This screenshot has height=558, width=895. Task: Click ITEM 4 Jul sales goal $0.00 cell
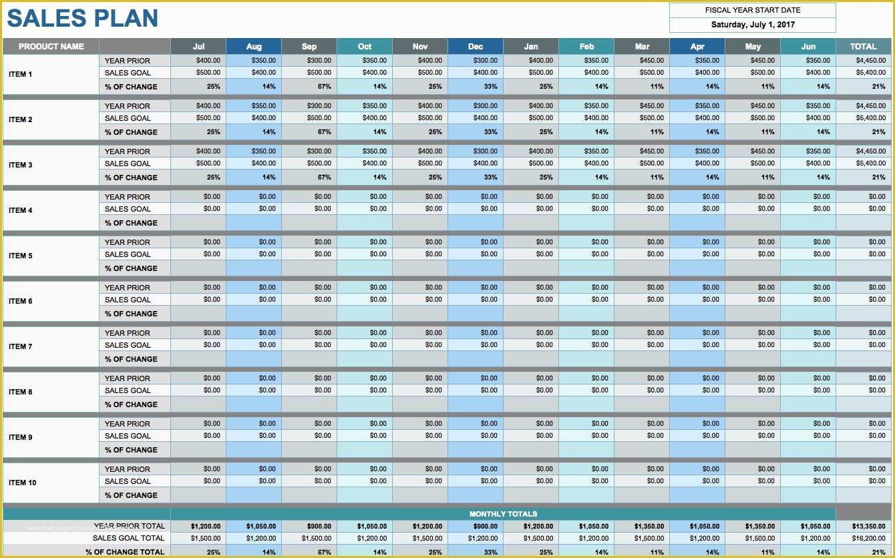(198, 209)
